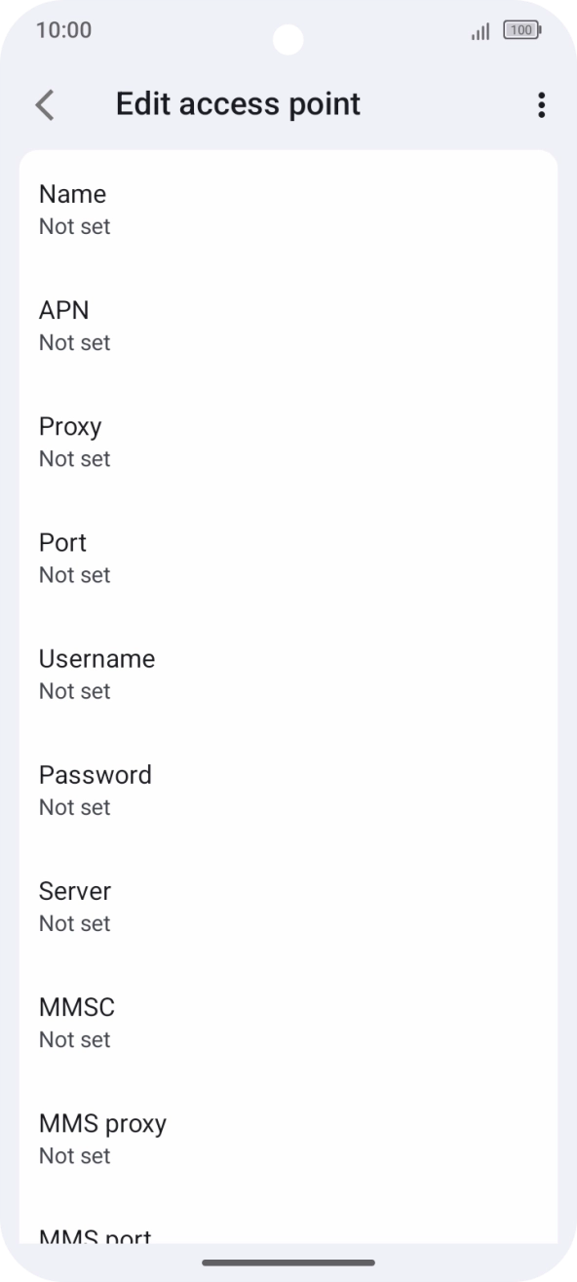The height and width of the screenshot is (1282, 577).
Task: Open the Username setting
Action: pos(288,674)
